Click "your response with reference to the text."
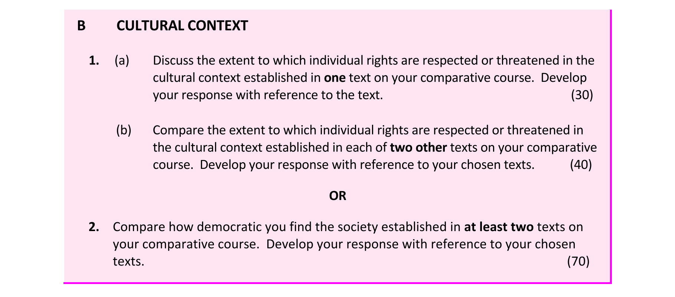Screen dimensions: 675x297 267,95
